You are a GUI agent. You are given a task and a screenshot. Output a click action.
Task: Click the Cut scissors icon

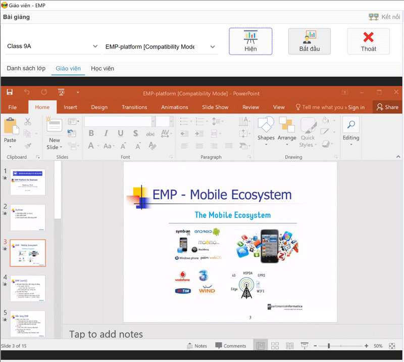28,121
